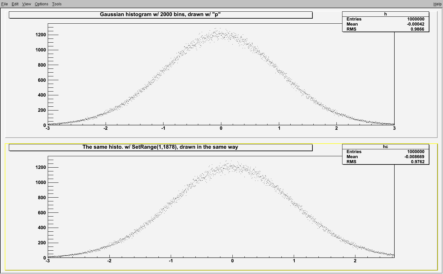This screenshot has height=274, width=443.
Task: Open the Tools menu
Action: pyautogui.click(x=57, y=4)
